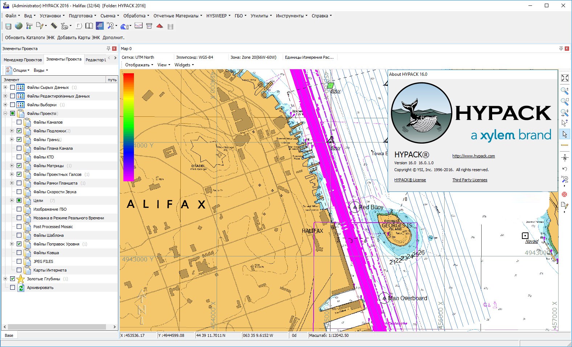
Task: Open the http://www.hypack.com link
Action: pyautogui.click(x=473, y=156)
